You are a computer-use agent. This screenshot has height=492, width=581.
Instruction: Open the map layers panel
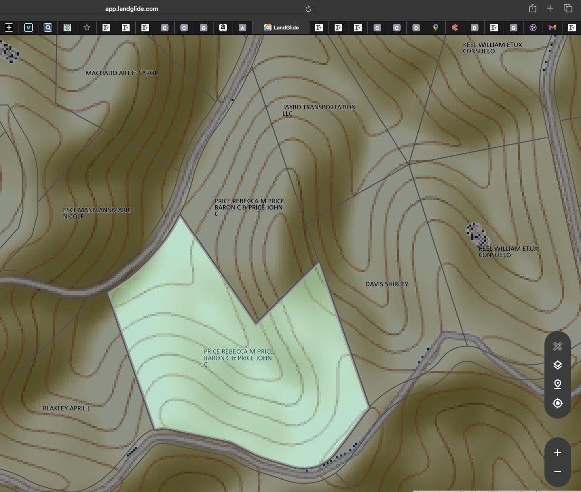coord(558,365)
